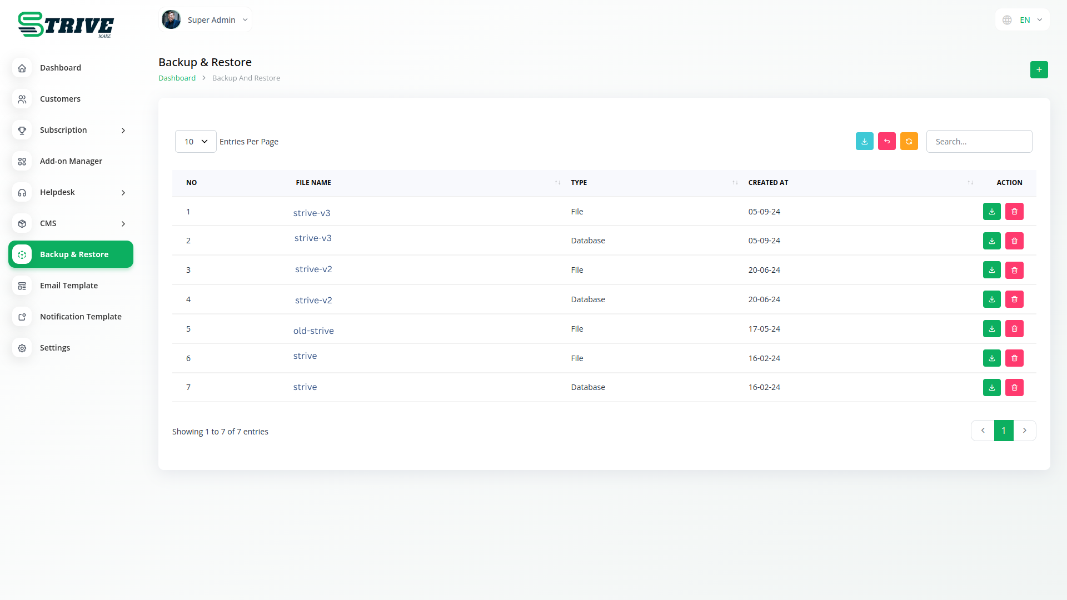
Task: Go to next page in pagination
Action: tap(1025, 431)
